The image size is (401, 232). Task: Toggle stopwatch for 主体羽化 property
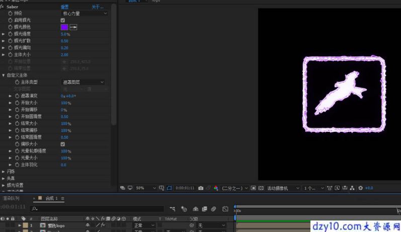(17, 165)
